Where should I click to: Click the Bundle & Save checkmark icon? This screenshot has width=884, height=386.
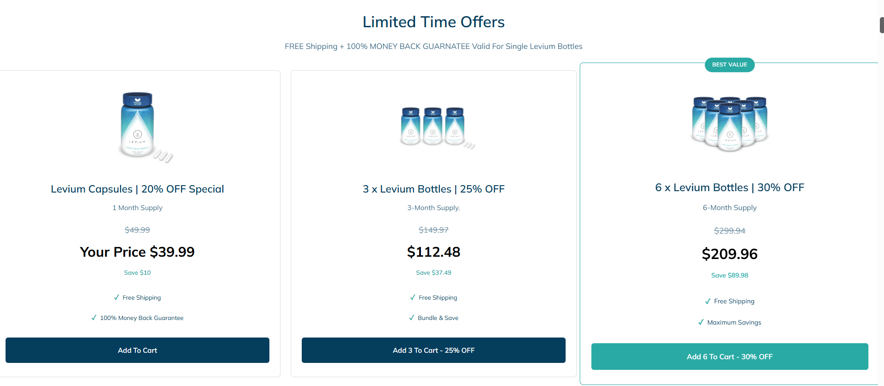coord(412,318)
